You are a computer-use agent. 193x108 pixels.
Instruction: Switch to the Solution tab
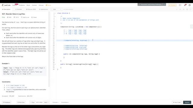(x=19, y=9)
